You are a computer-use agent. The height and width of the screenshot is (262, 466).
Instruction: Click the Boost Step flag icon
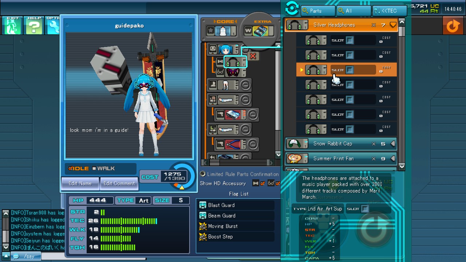(203, 237)
